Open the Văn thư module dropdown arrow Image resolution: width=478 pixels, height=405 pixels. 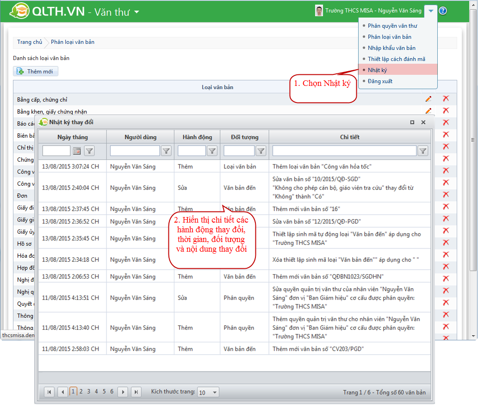[x=137, y=12]
